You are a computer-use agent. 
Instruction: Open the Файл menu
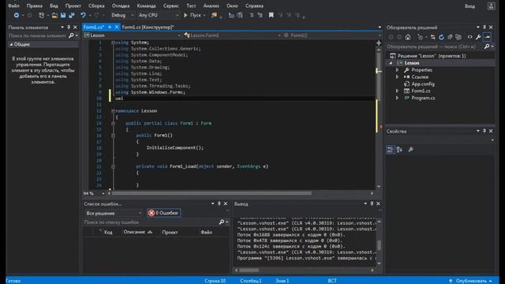(13, 6)
